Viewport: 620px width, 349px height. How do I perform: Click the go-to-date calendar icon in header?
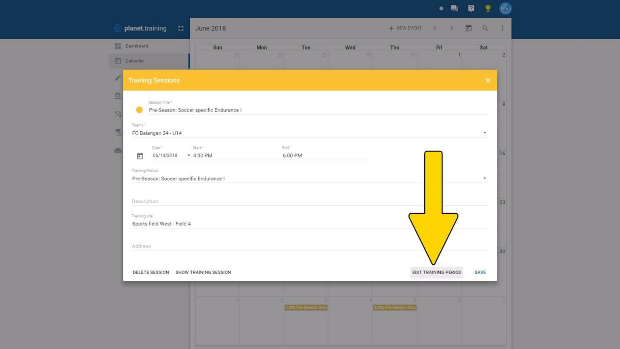468,28
